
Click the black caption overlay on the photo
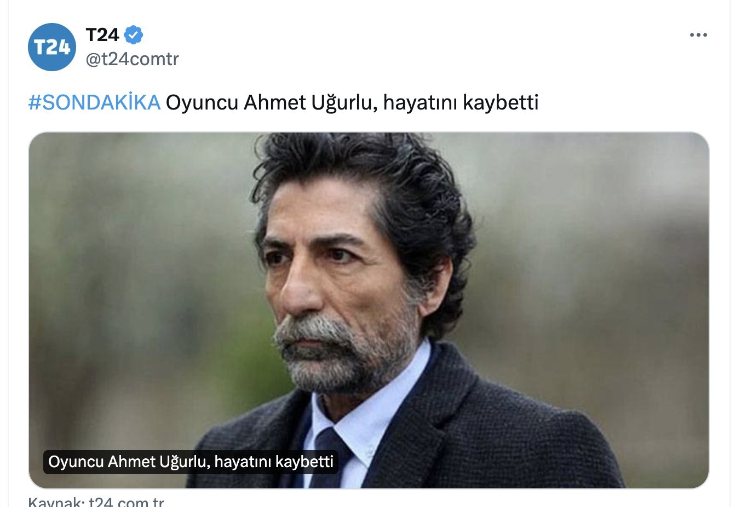click(191, 462)
